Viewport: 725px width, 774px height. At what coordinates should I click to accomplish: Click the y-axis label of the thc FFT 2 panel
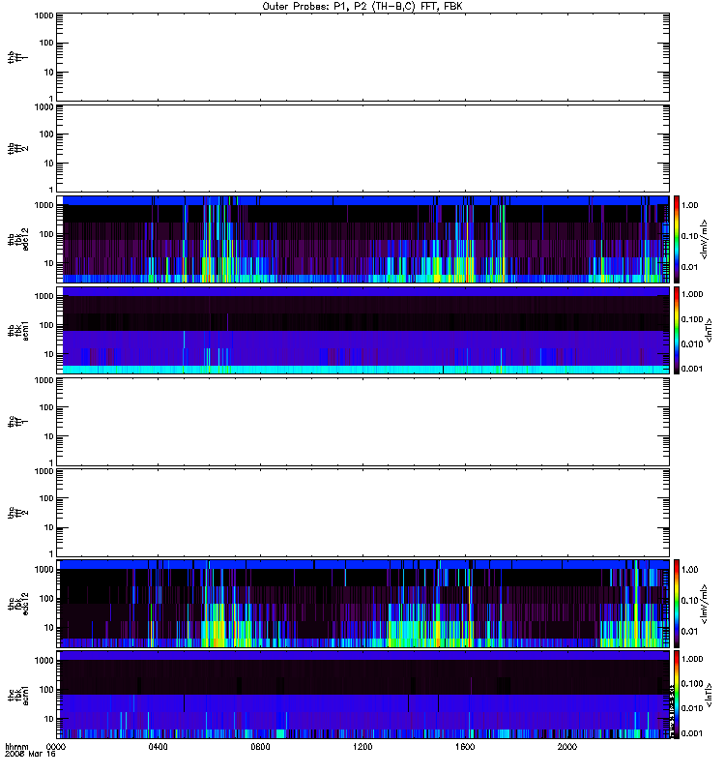coord(17,513)
